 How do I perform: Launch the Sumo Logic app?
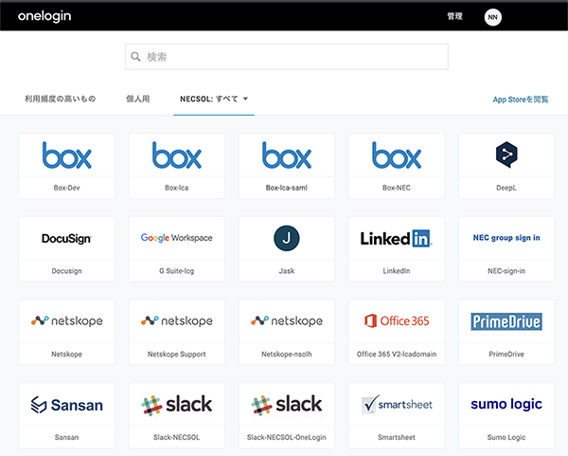506,415
